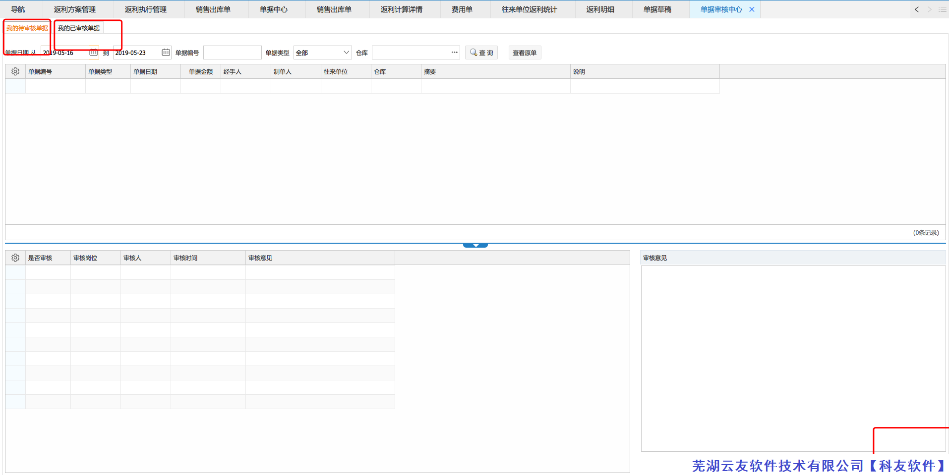Viewport: 949px width, 475px height.
Task: Sort by 单据编号 column header
Action: pos(56,72)
